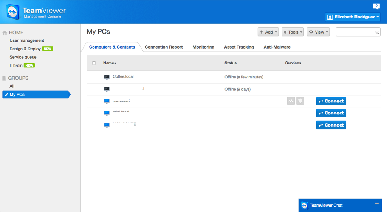Open the View dropdown menu
387x212 pixels.
[x=318, y=32]
